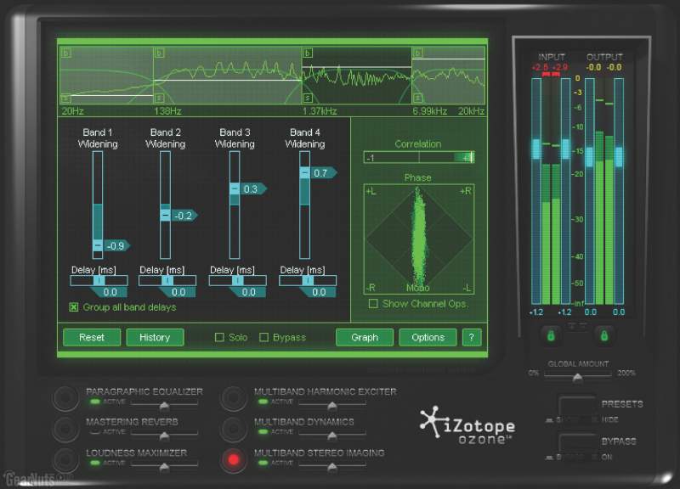Open the Multiband Harmonic Exciter module
Image resolution: width=680 pixels, height=489 pixels.
(x=234, y=398)
